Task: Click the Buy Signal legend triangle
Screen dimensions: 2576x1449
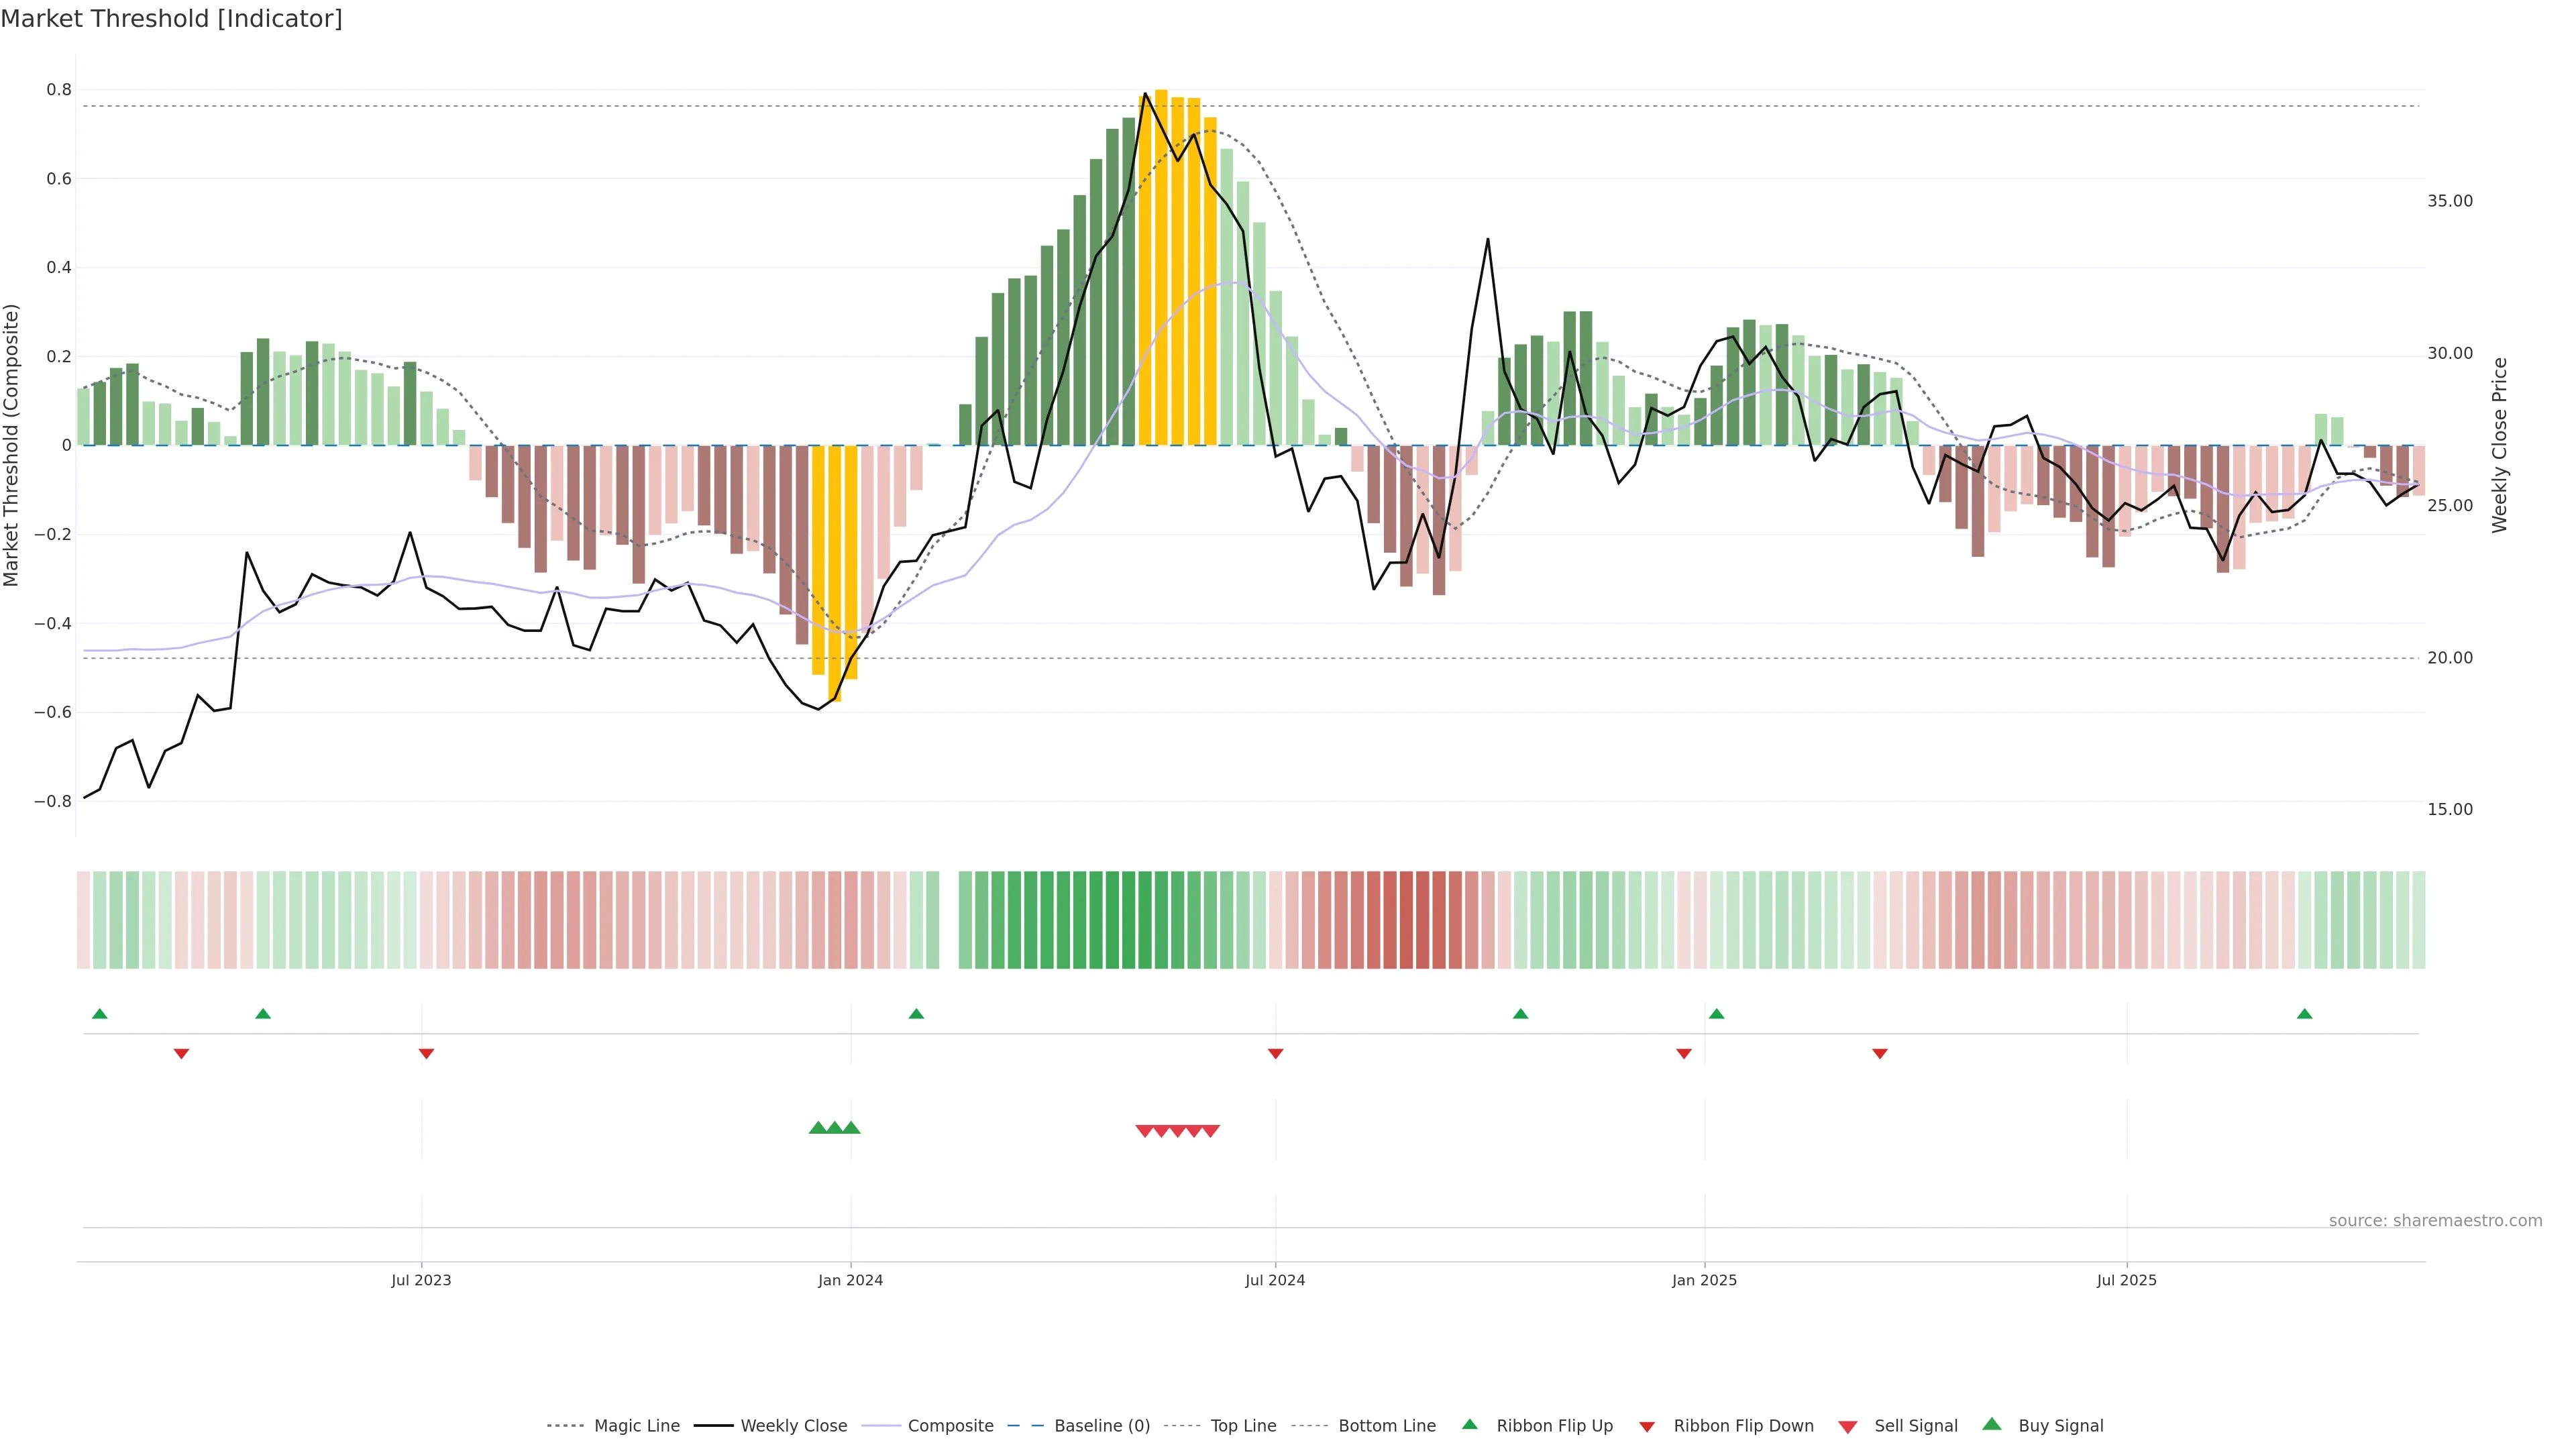Action: [x=1992, y=1424]
